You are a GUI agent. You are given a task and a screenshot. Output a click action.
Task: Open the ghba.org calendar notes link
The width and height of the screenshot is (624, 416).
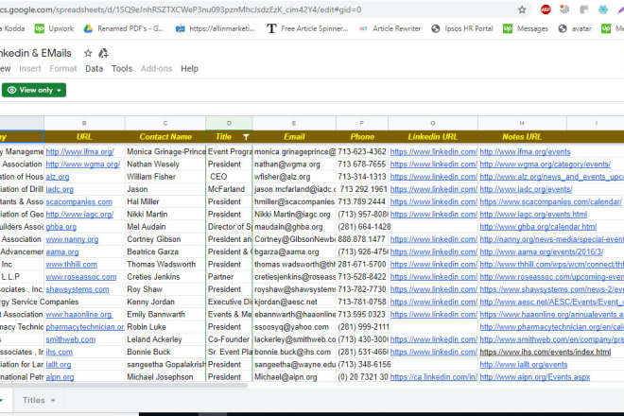point(538,227)
